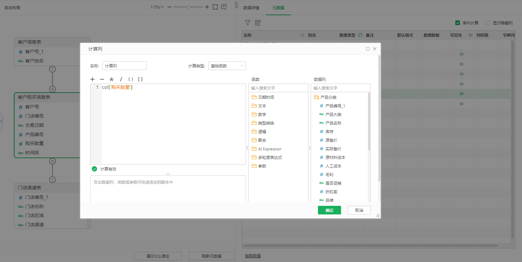Expand the 逻辑 function folder
The image size is (522, 262).
[259, 131]
